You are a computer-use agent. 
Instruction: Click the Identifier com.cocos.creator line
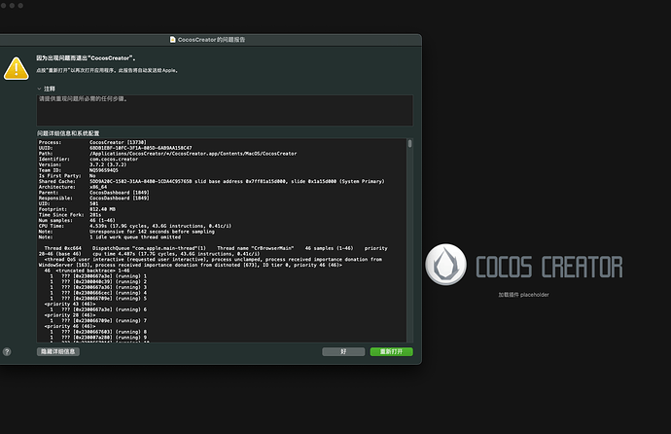click(x=88, y=159)
